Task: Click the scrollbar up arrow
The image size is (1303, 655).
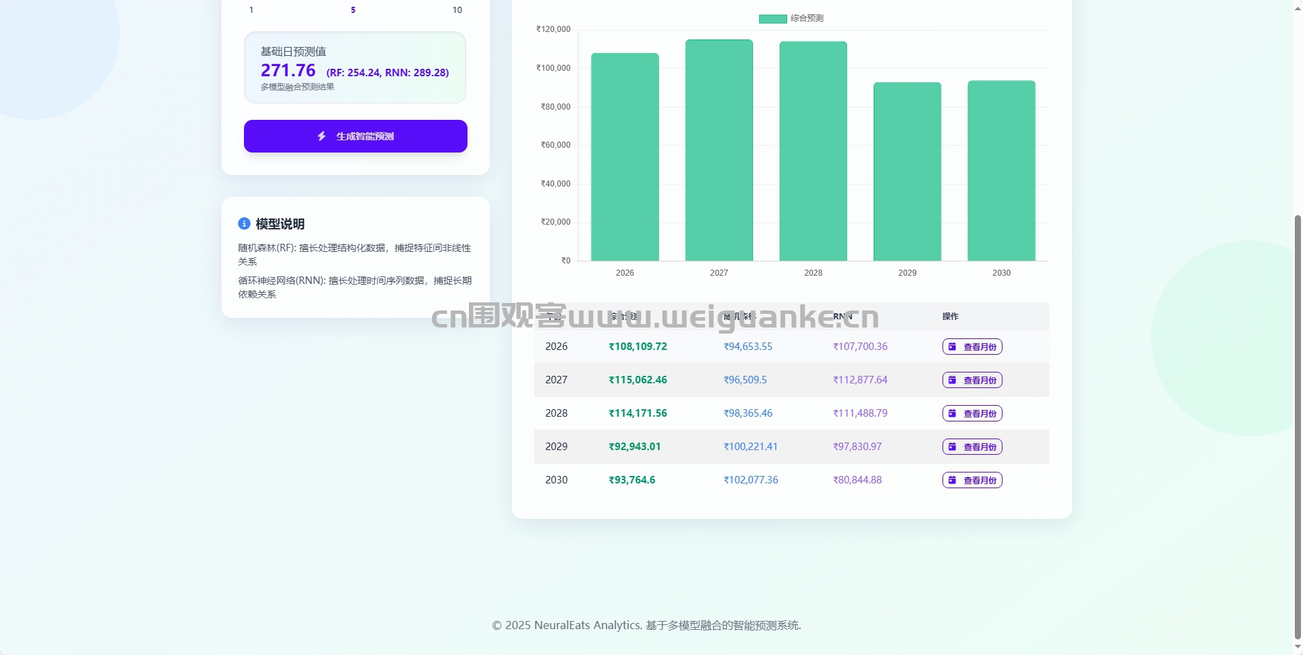Action: 1298,7
